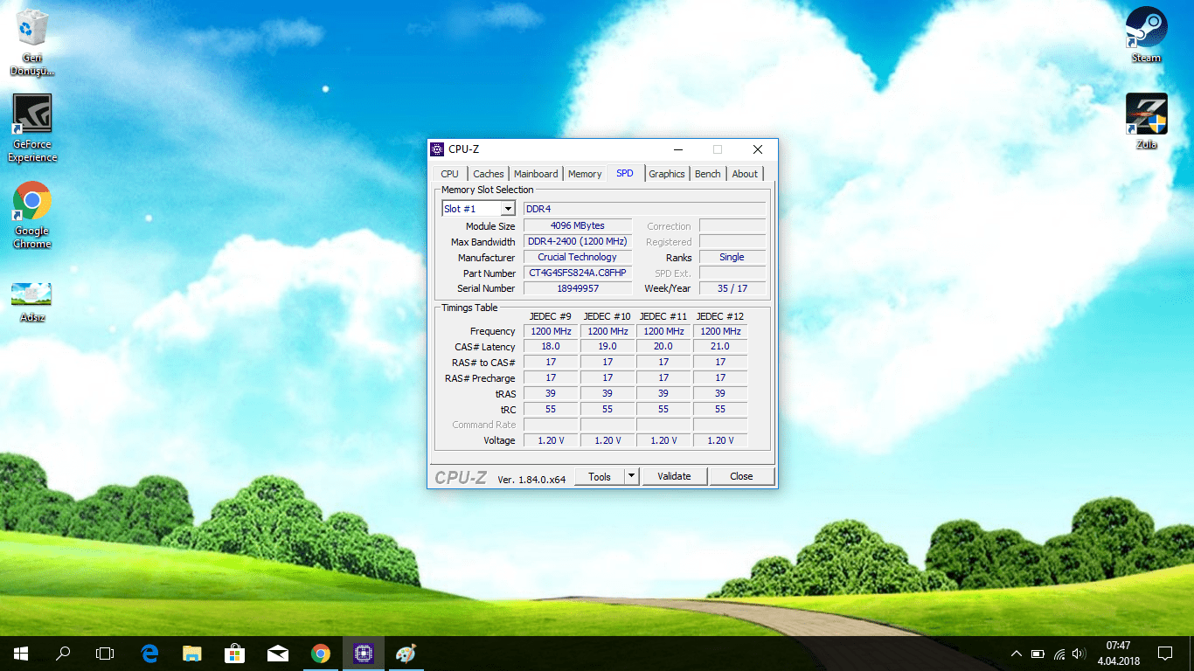Open the Tools dropdown arrow
Screen dimensions: 1194x671
pos(632,476)
